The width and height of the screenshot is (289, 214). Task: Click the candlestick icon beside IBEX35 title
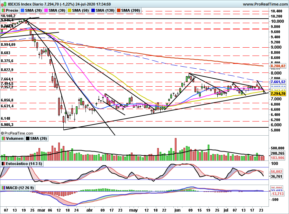tap(4, 4)
